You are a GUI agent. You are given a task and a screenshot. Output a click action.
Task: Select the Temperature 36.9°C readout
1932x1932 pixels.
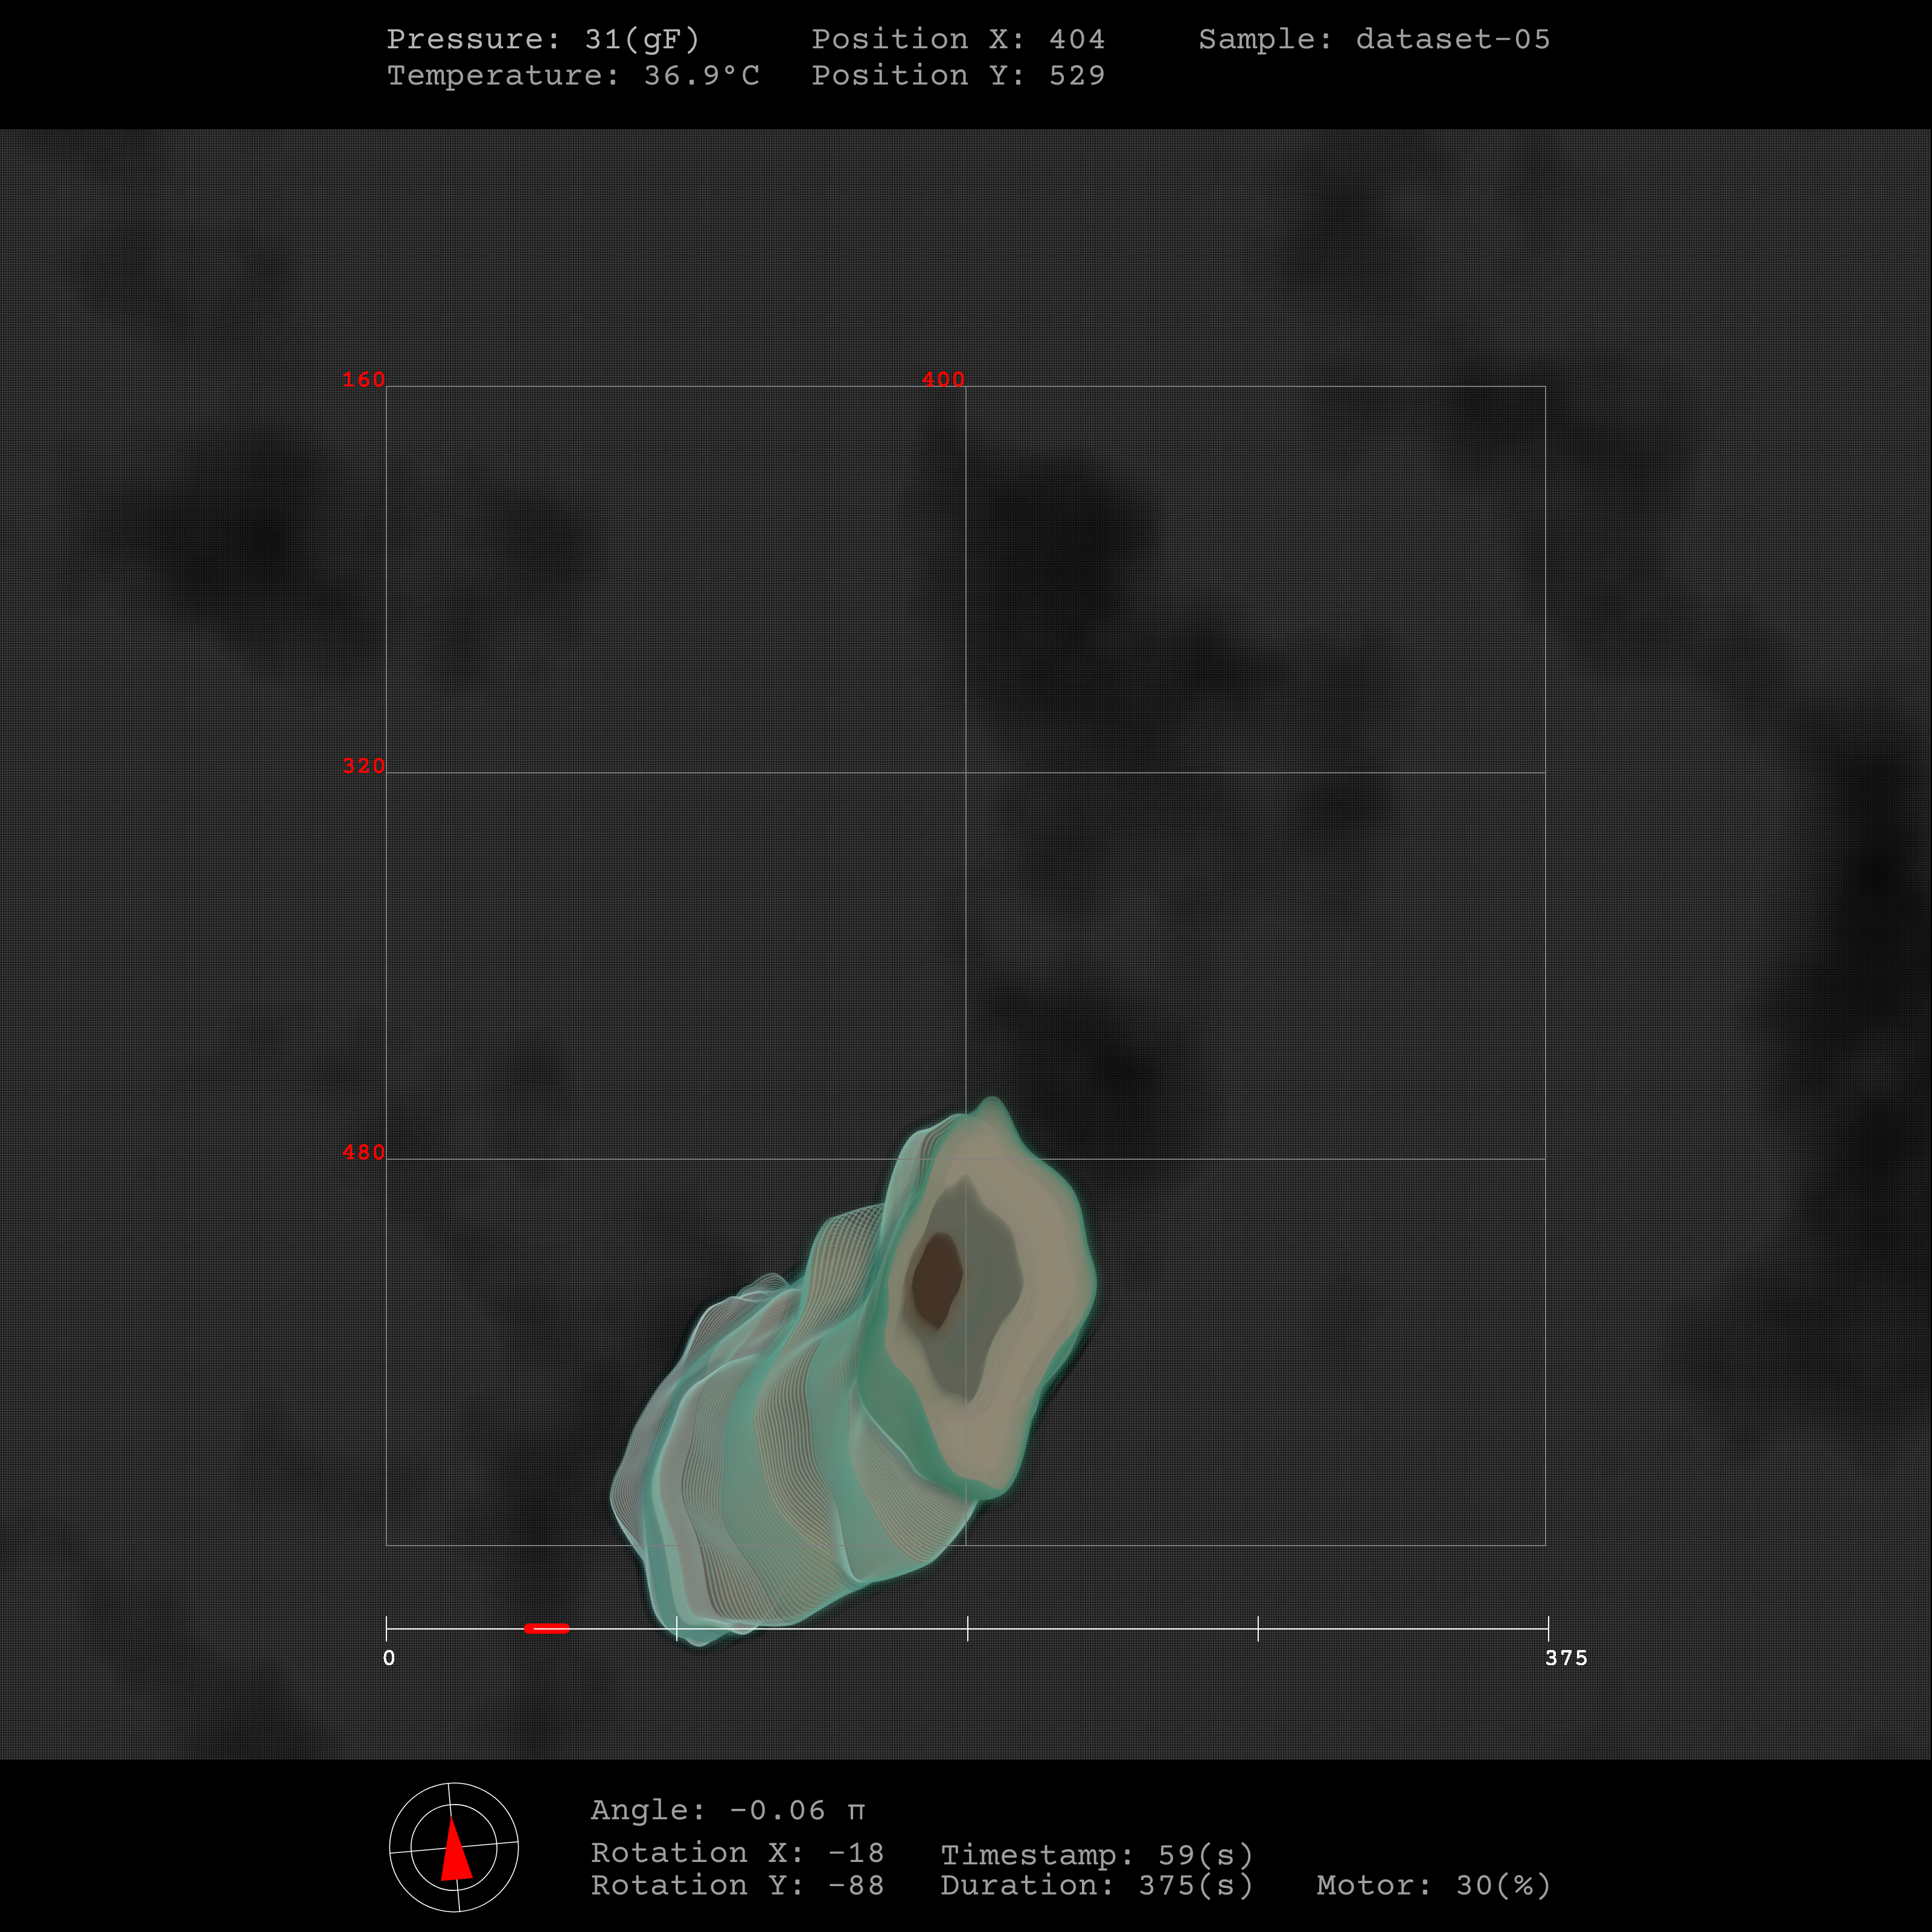tap(573, 75)
